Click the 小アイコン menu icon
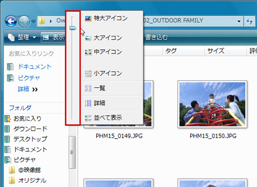The width and height of the screenshot is (257, 187). pos(88,73)
